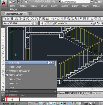The image size is (103, 105).
Task: Select the Rectangle draw tool
Action: coord(3,45)
